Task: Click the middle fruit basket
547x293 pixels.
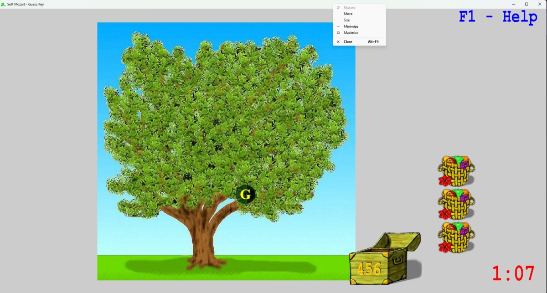Action: click(456, 204)
